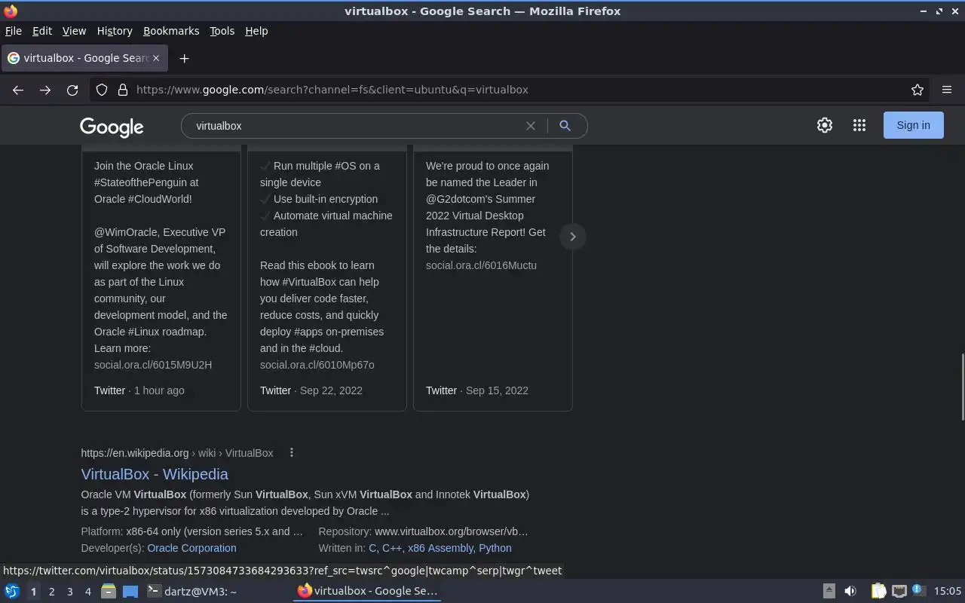965x603 pixels.
Task: Open the network connection tray icon
Action: pos(899,591)
